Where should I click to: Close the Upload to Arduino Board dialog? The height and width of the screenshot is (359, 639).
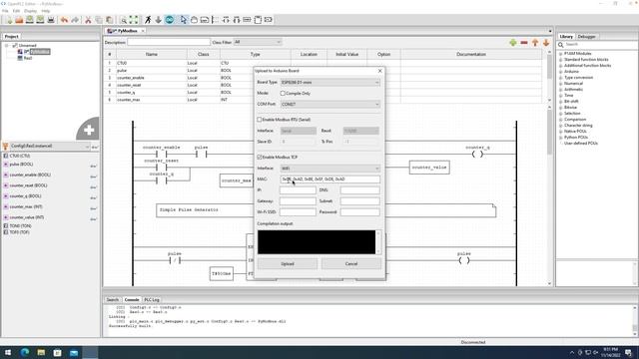tap(379, 71)
